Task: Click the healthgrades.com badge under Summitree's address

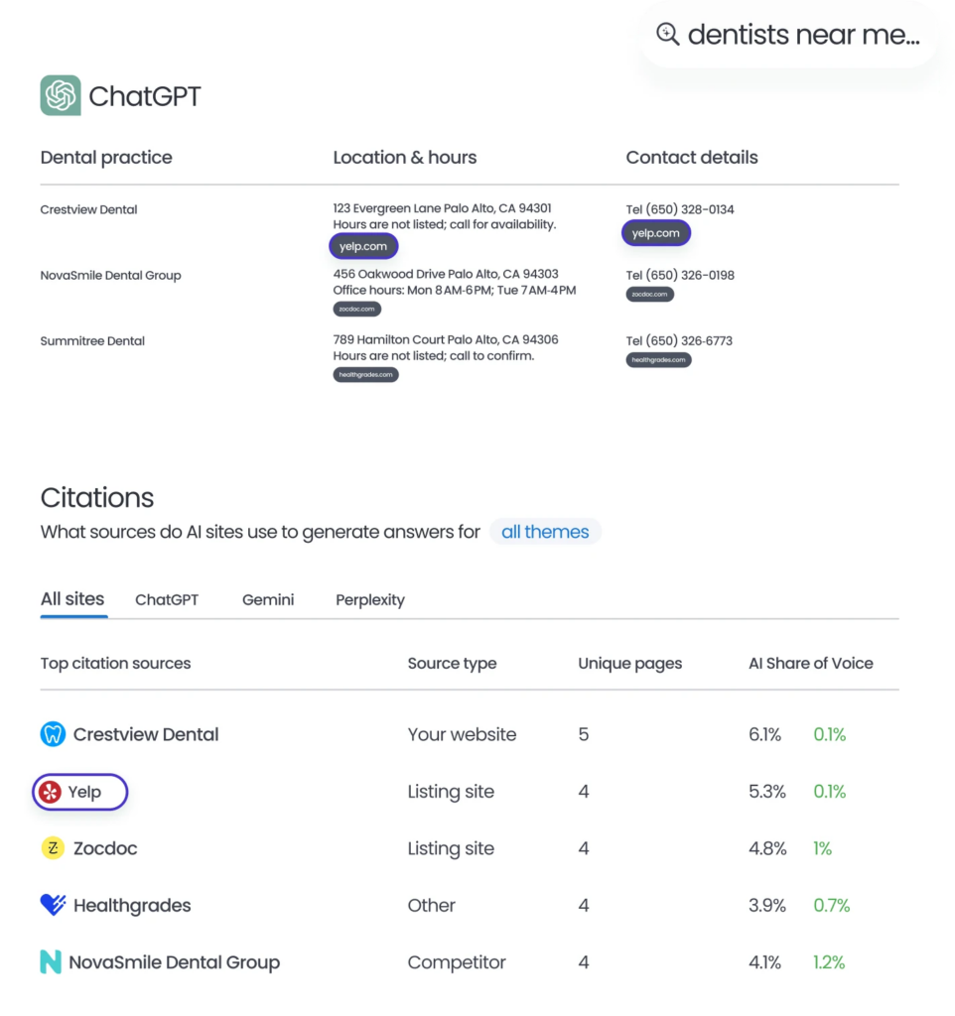Action: [365, 374]
